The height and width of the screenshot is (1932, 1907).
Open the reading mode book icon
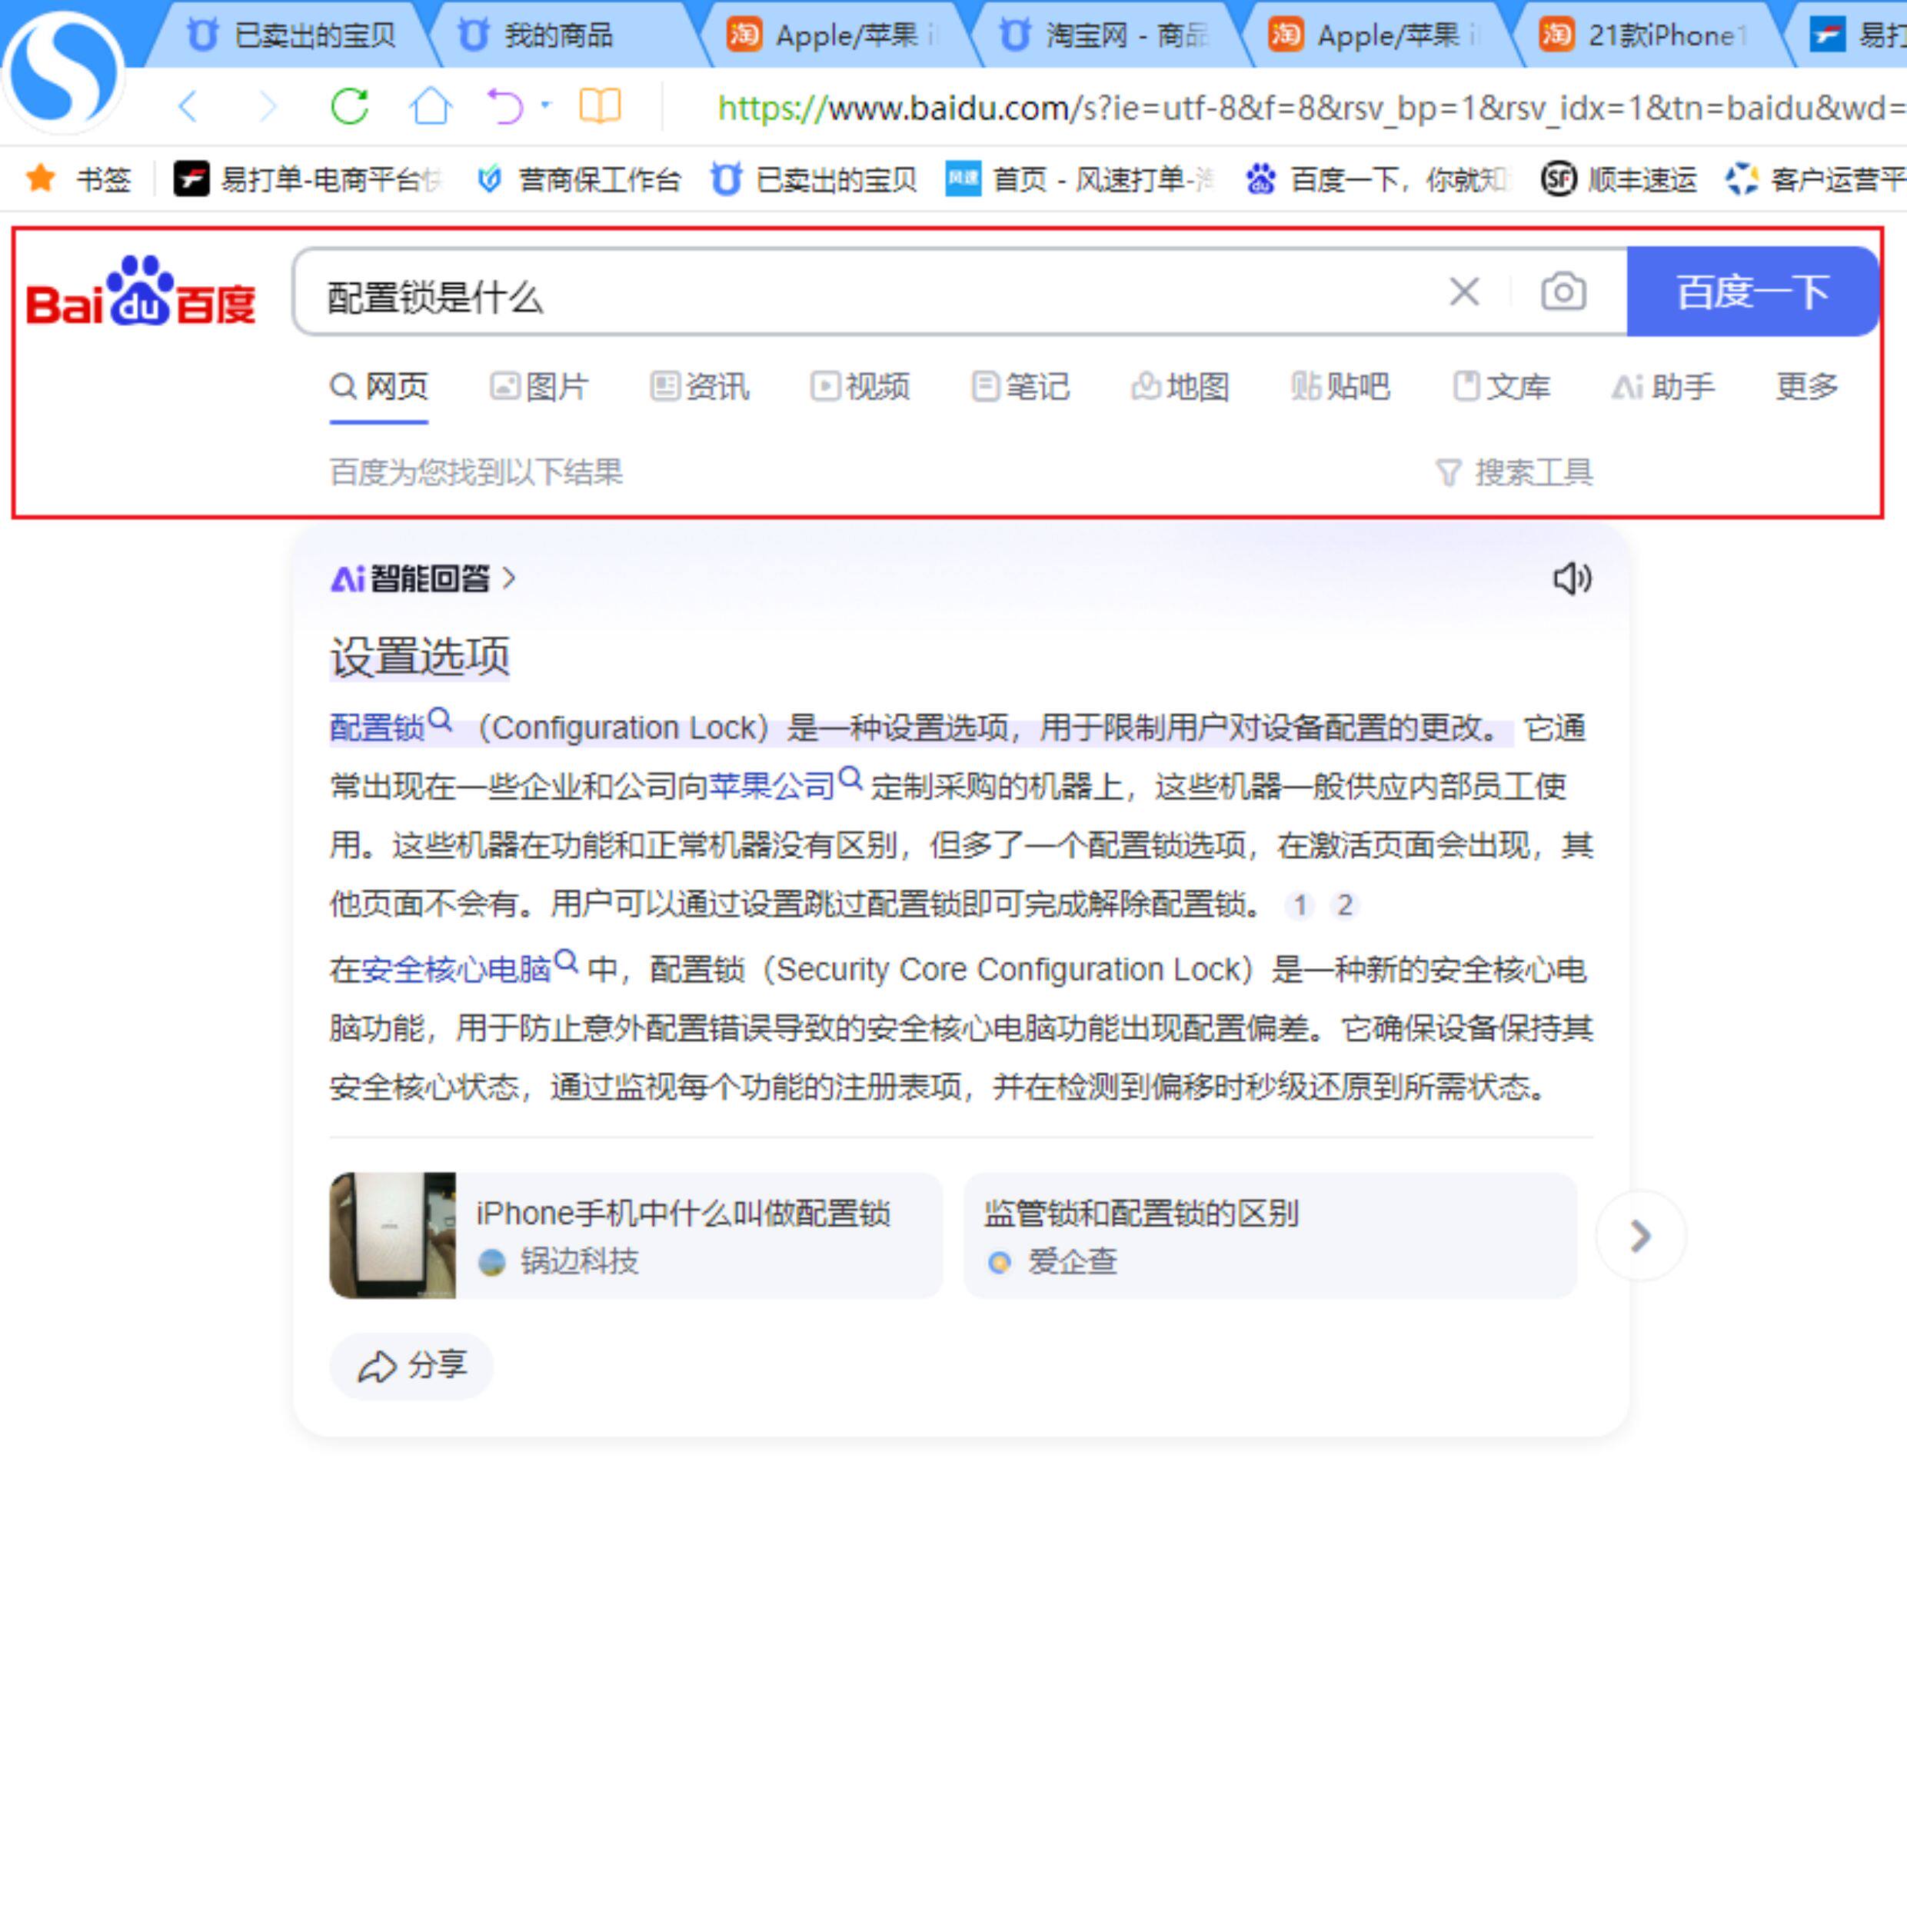point(600,106)
